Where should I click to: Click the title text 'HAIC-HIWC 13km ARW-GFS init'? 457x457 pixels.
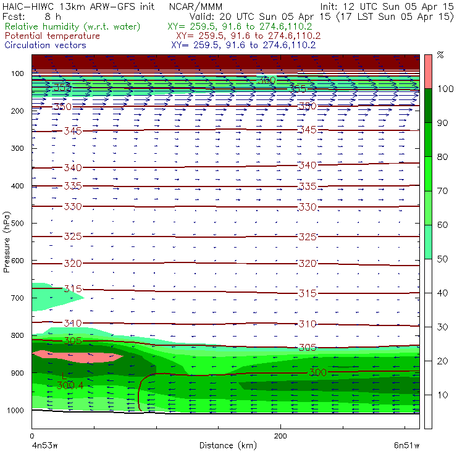tap(78, 6)
